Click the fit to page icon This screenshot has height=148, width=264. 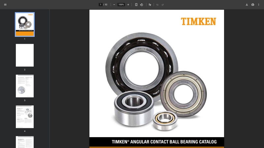pos(136,5)
